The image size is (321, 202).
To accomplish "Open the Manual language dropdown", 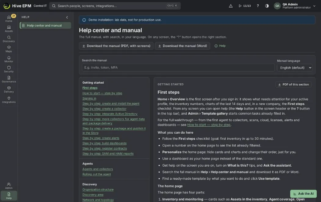I will [295, 68].
